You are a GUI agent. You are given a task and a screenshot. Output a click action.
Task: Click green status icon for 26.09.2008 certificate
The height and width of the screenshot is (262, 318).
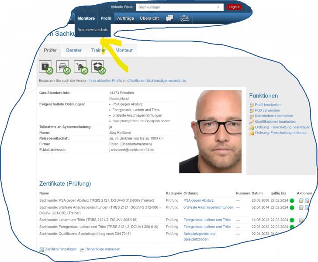click(292, 200)
